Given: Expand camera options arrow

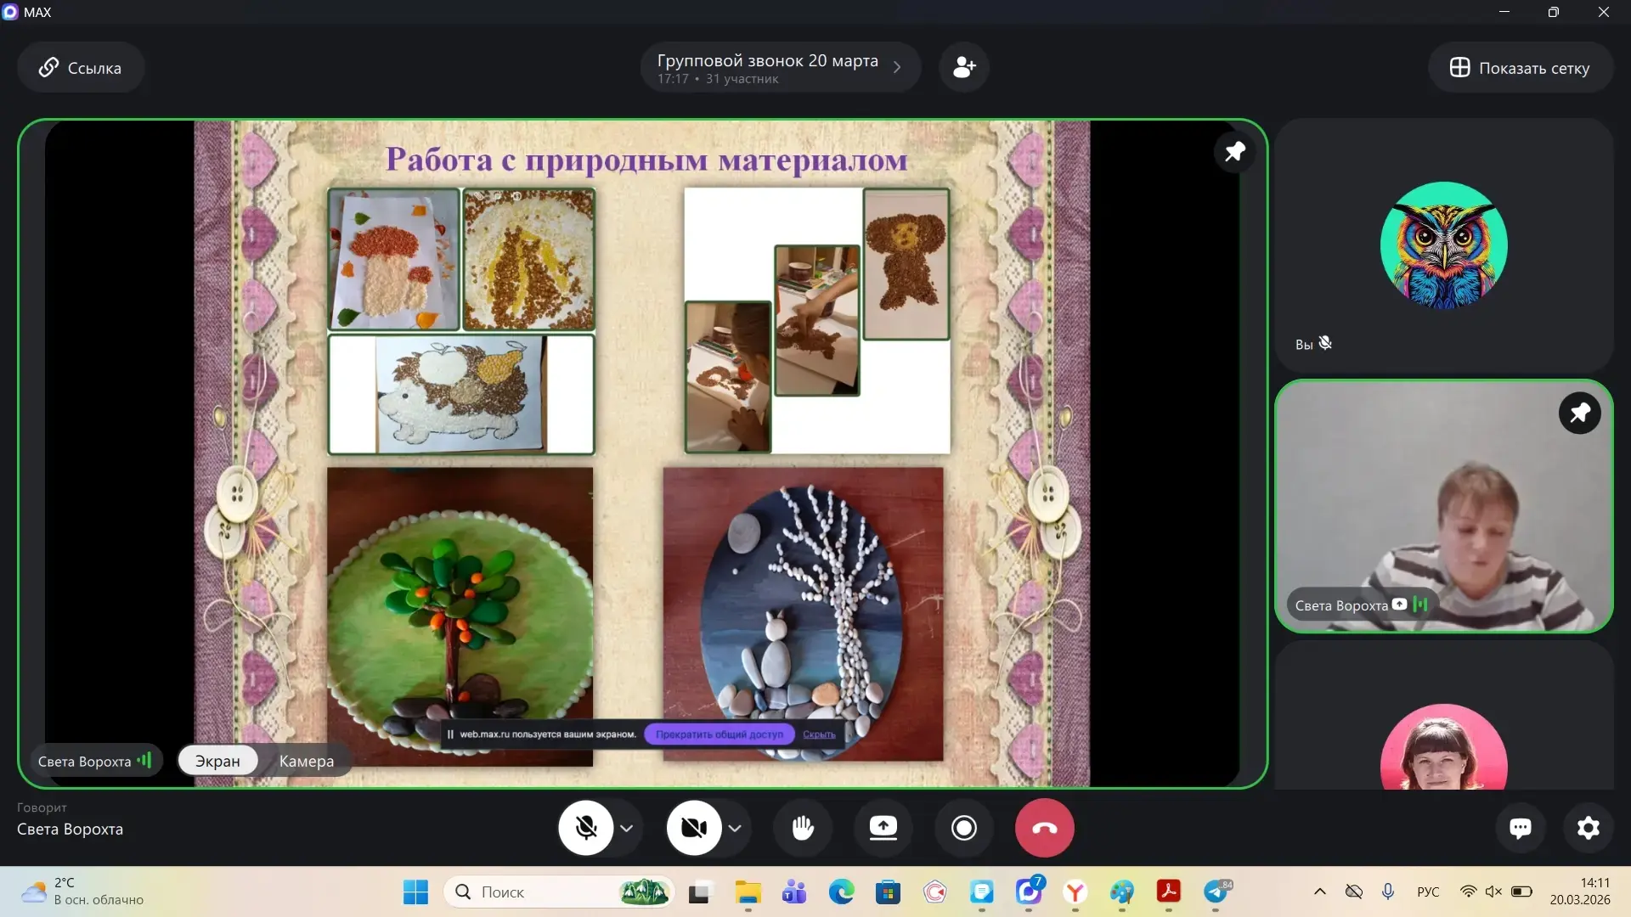Looking at the screenshot, I should (x=736, y=828).
